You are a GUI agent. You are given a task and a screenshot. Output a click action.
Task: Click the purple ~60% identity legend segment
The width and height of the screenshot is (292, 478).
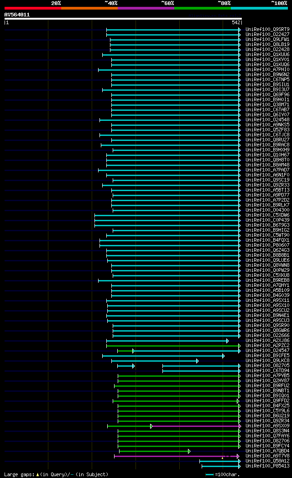tap(146, 8)
